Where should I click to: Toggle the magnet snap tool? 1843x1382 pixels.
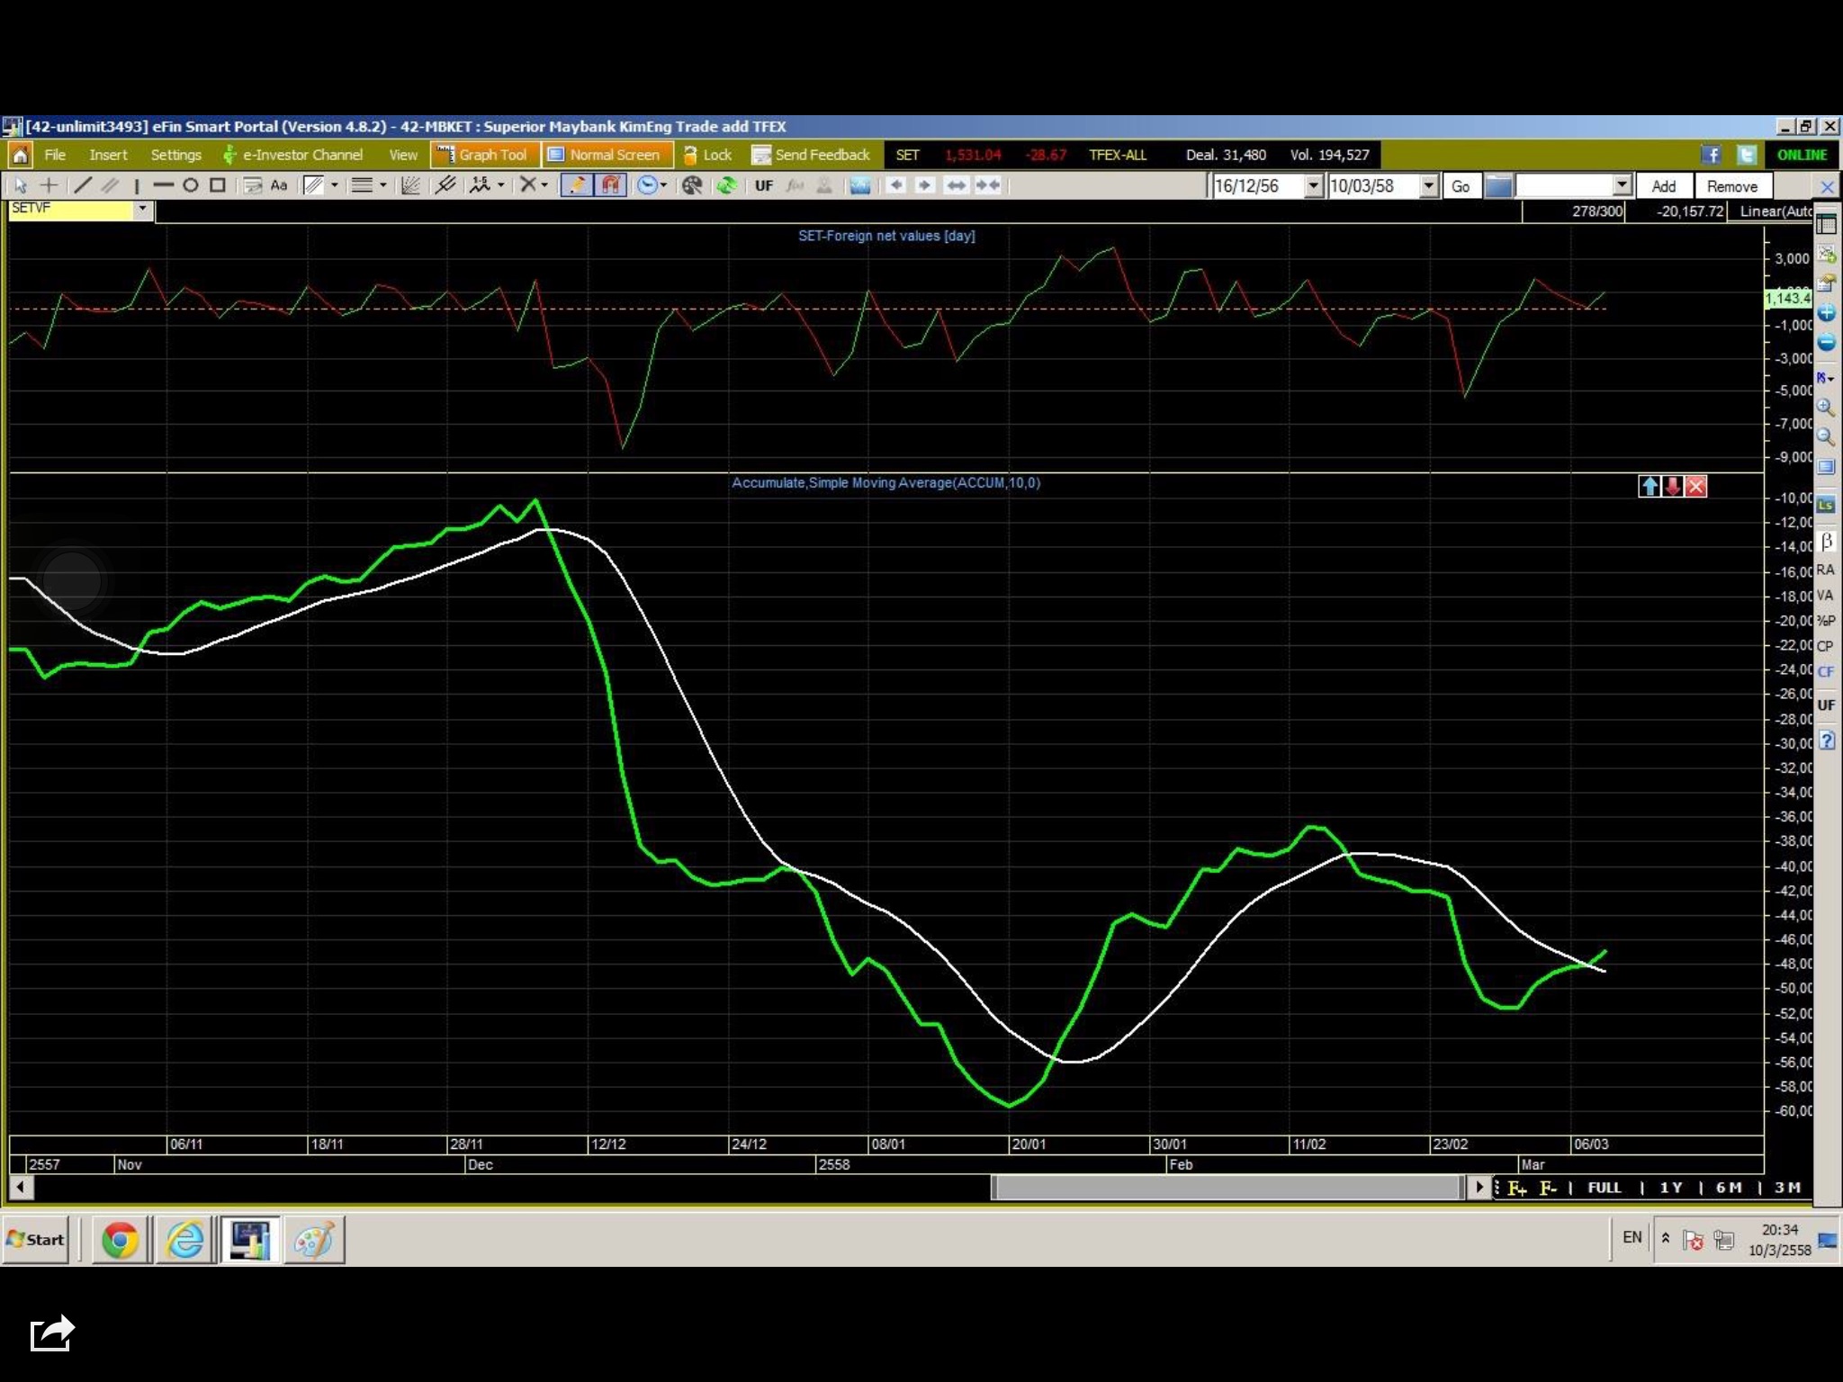pyautogui.click(x=611, y=185)
